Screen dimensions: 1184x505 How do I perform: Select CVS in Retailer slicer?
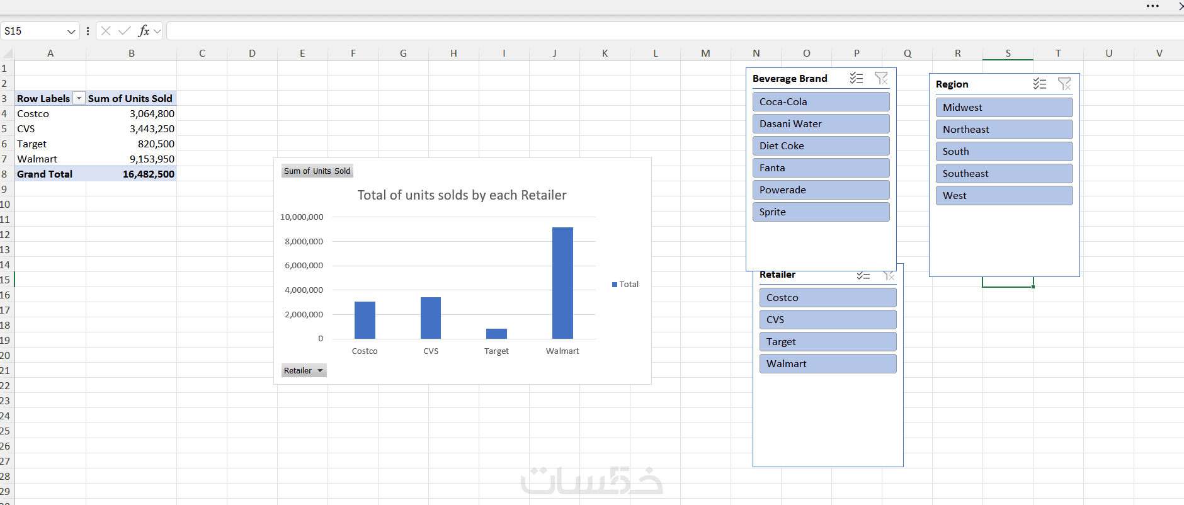(x=828, y=319)
